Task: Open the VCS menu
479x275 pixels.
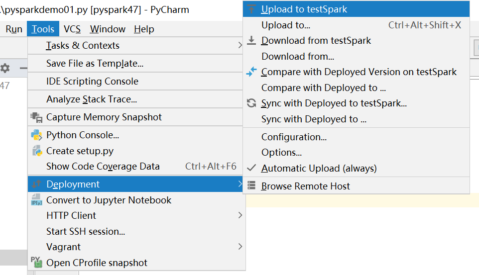Action: click(x=72, y=29)
